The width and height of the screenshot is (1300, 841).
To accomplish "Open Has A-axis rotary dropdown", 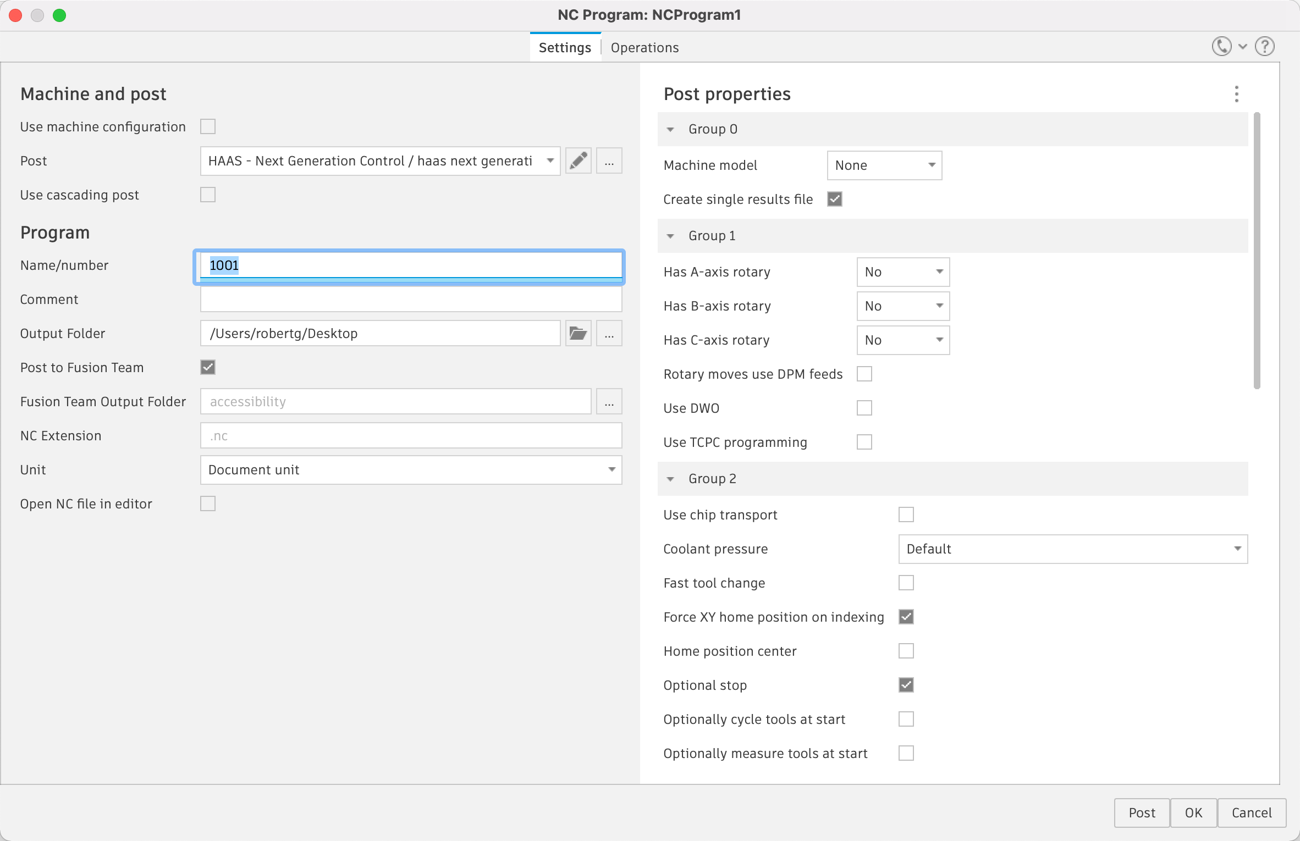I will pyautogui.click(x=903, y=272).
